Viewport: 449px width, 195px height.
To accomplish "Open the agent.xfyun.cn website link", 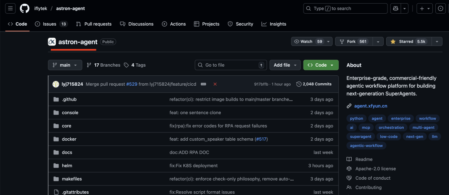I will pyautogui.click(x=371, y=106).
